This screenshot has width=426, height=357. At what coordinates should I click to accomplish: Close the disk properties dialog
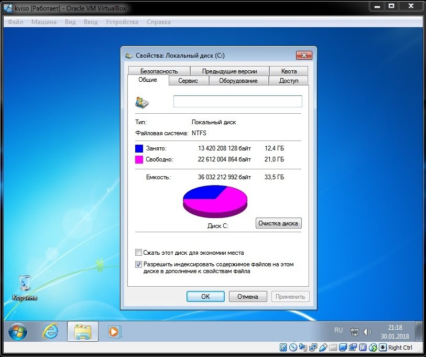[304, 56]
